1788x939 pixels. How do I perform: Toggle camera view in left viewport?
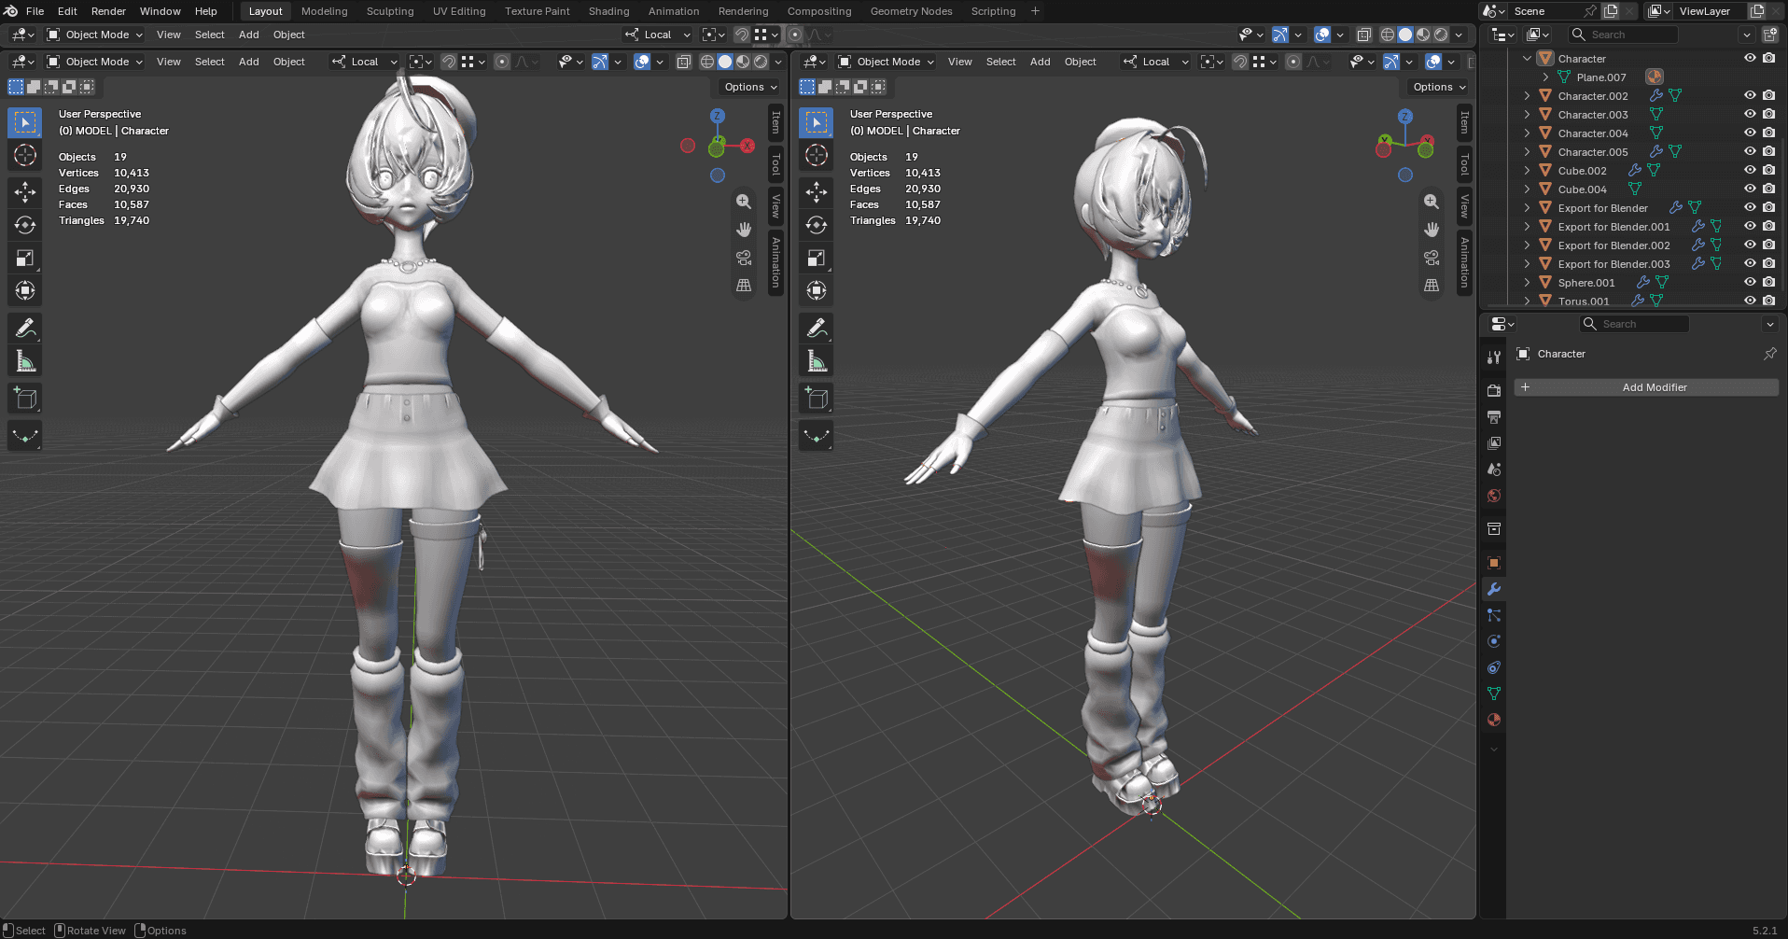point(744,258)
